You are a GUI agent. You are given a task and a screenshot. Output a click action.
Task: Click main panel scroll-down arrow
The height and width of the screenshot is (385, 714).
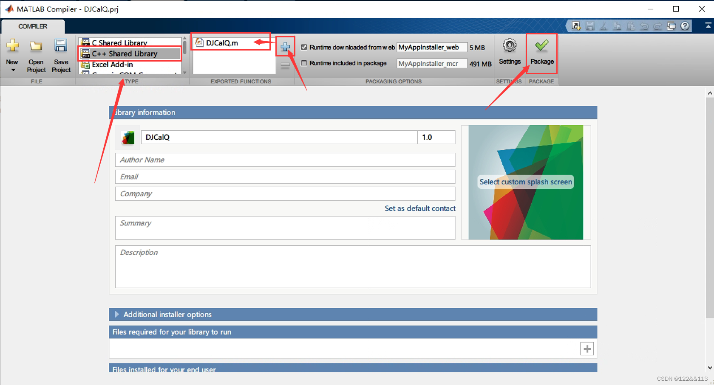pyautogui.click(x=710, y=368)
